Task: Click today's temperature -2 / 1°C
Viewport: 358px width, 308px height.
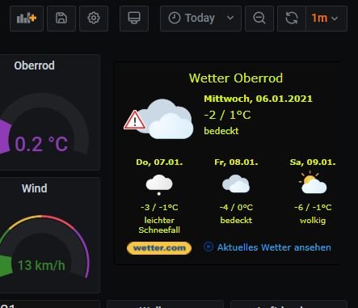Action: (x=227, y=115)
